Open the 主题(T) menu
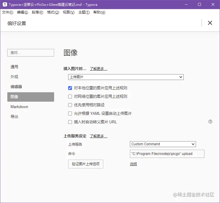The image size is (220, 203). tap(84, 12)
